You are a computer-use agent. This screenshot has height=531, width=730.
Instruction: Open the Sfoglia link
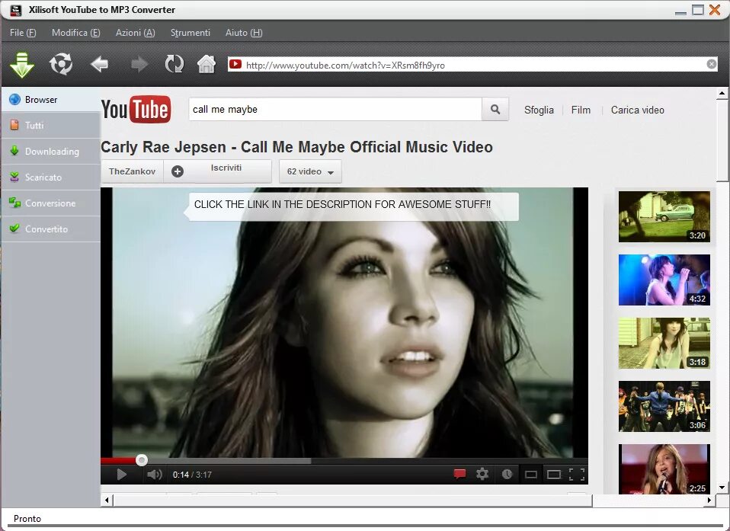click(539, 110)
